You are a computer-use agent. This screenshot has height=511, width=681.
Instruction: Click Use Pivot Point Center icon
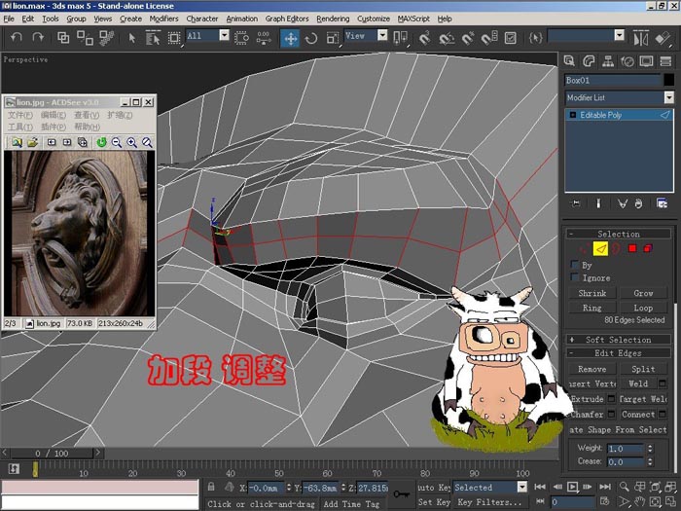[400, 38]
